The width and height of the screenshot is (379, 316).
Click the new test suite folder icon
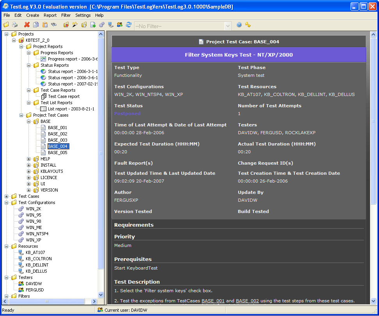pyautogui.click(x=84, y=25)
